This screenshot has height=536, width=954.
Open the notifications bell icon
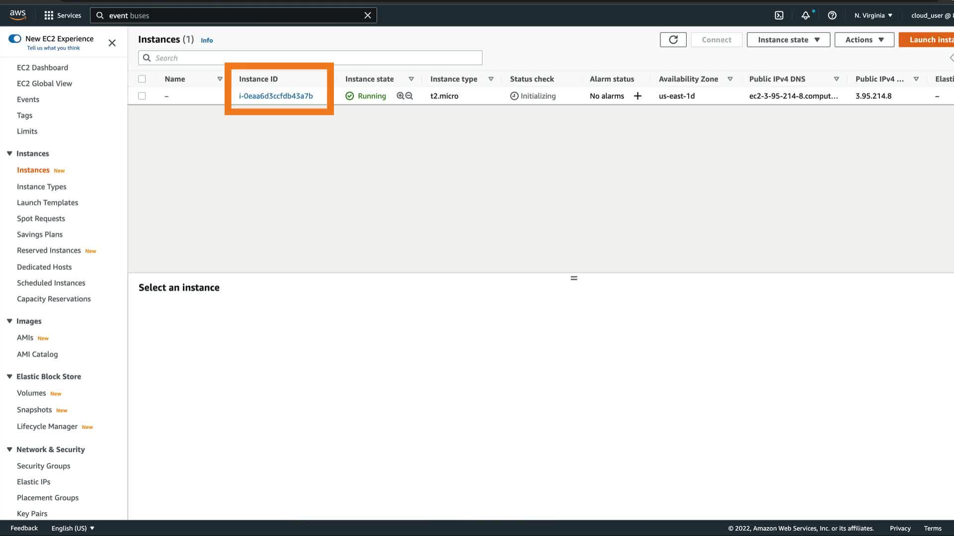[805, 15]
